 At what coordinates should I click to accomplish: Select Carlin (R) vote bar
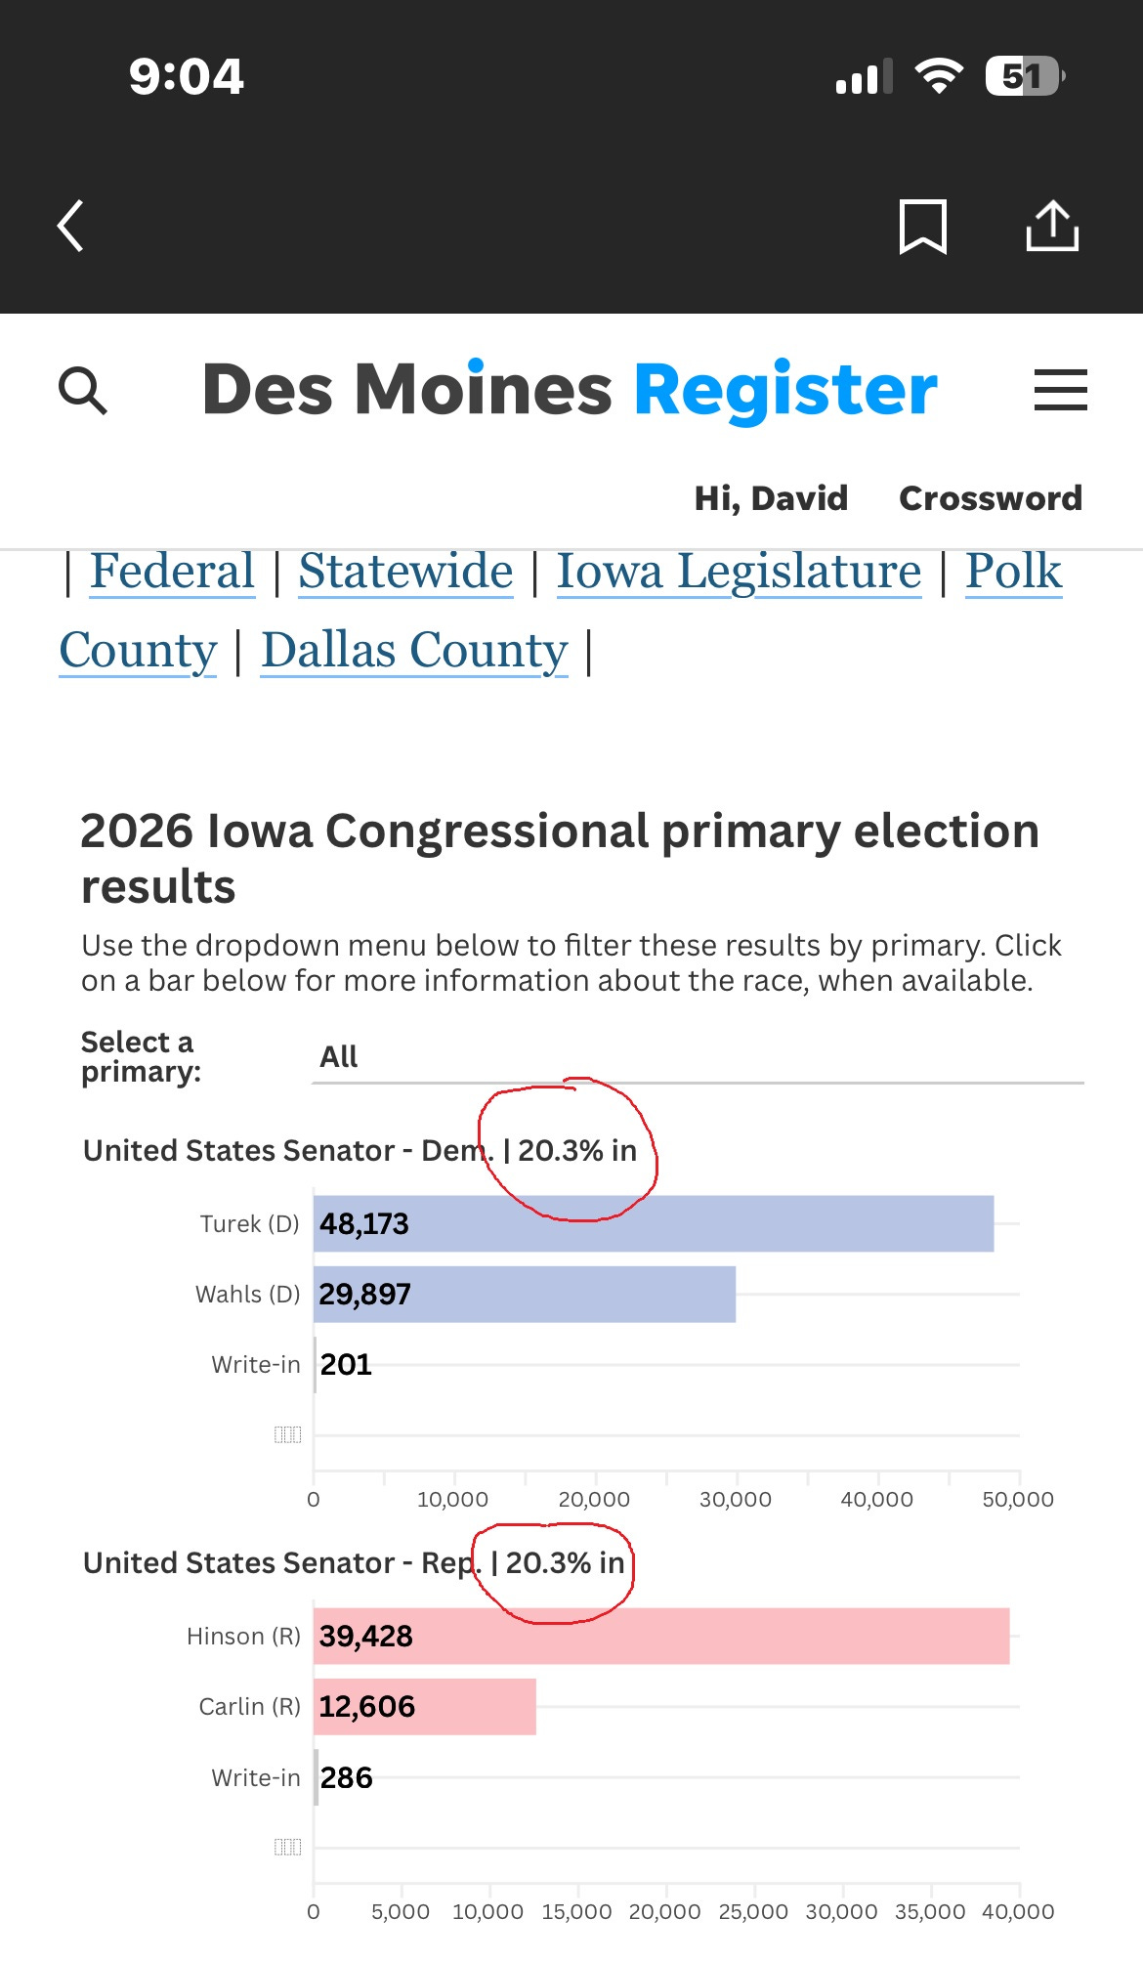[425, 1706]
